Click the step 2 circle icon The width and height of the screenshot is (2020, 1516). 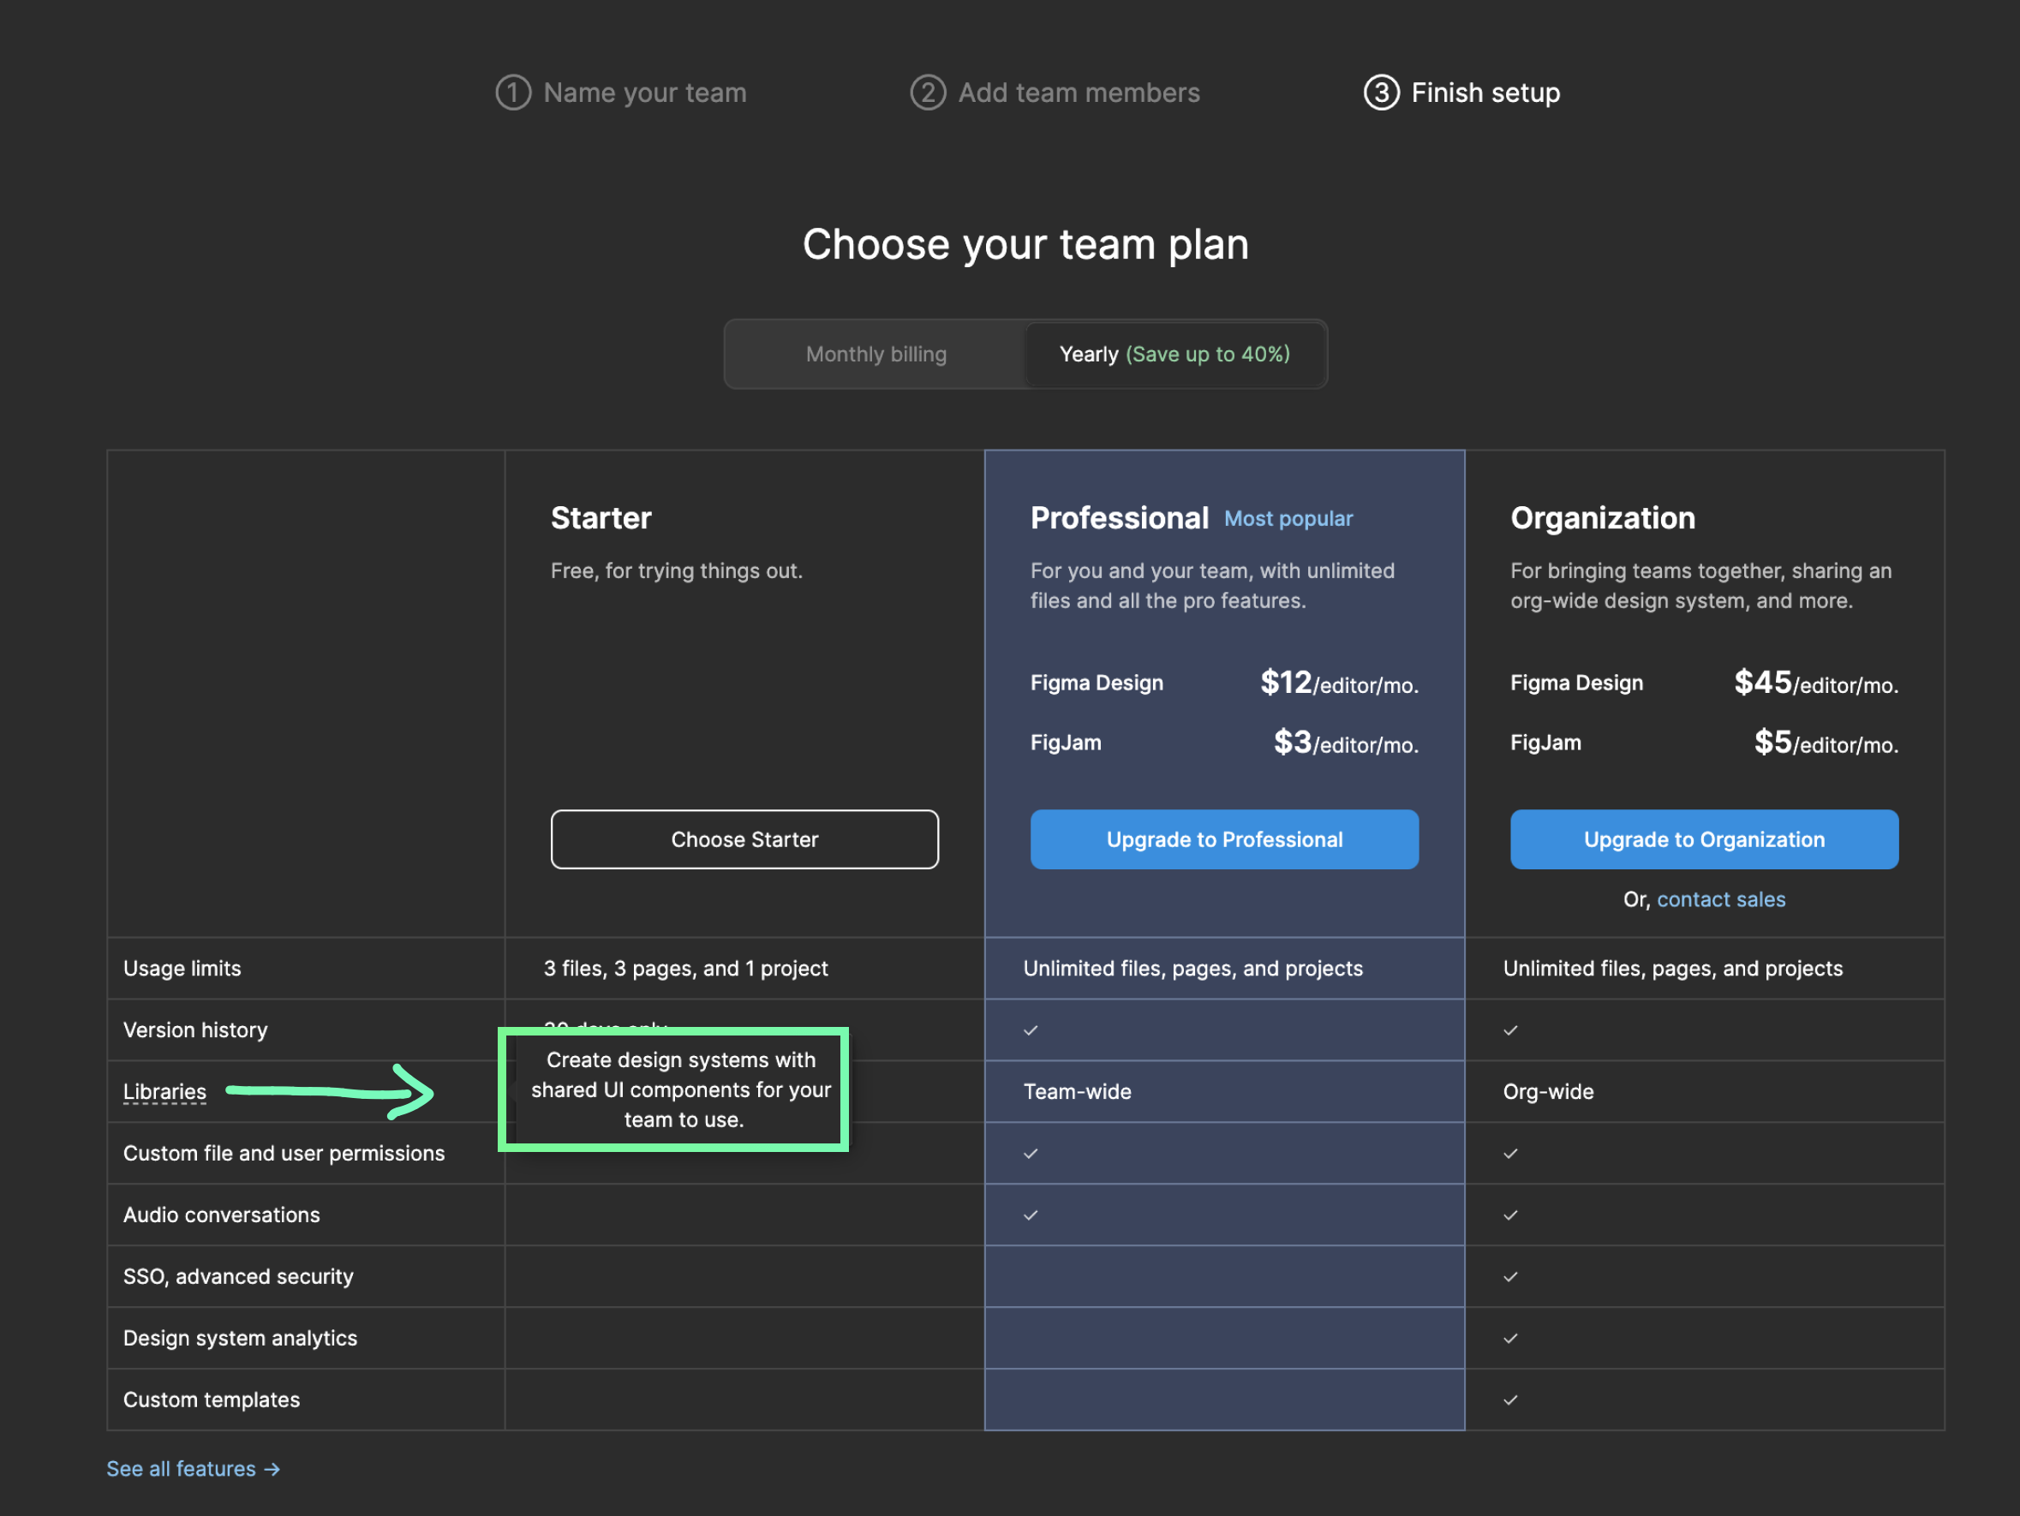[928, 93]
